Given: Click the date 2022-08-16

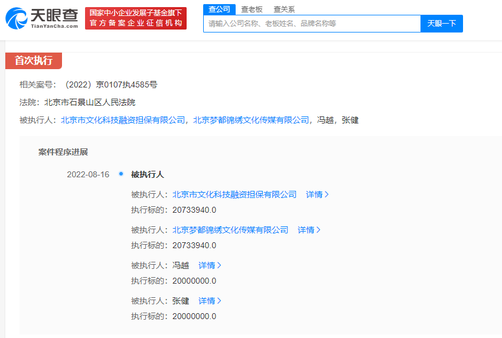Looking at the screenshot, I should [88, 174].
